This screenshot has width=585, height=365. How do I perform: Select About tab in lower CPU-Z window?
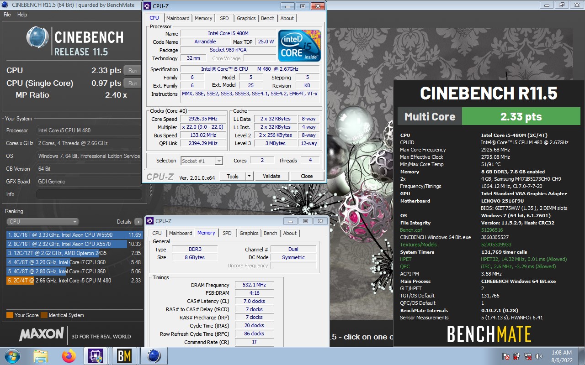tap(290, 233)
